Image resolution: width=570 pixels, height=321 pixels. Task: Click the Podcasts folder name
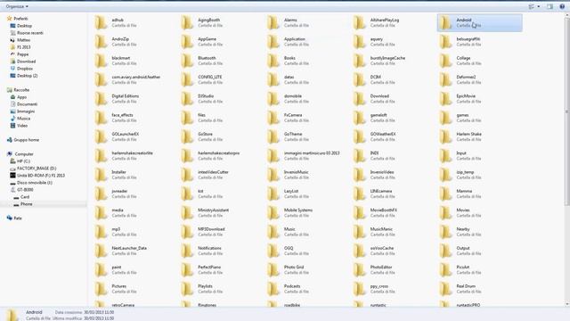coord(292,286)
